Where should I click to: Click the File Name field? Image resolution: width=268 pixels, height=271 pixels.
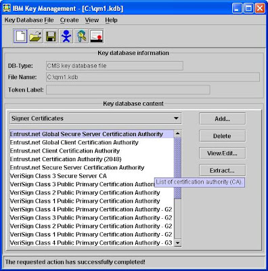[x=153, y=77]
